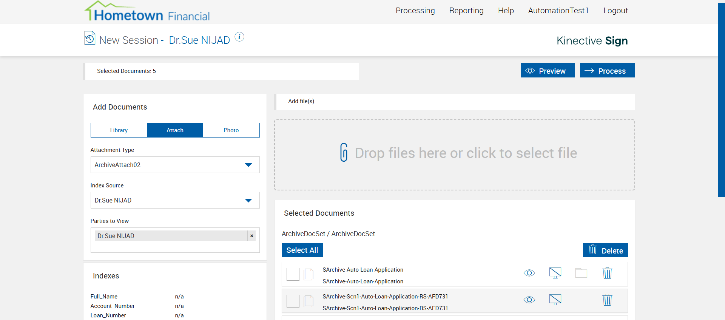Click the 'Add file(s)' label
725x320 pixels.
click(x=301, y=101)
